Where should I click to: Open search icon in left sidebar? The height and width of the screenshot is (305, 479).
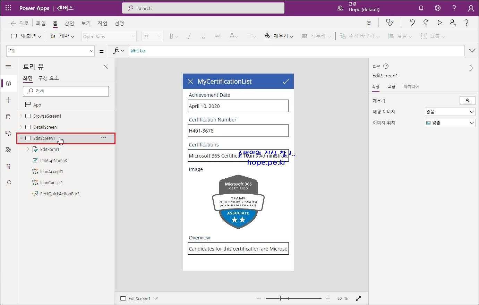point(9,183)
